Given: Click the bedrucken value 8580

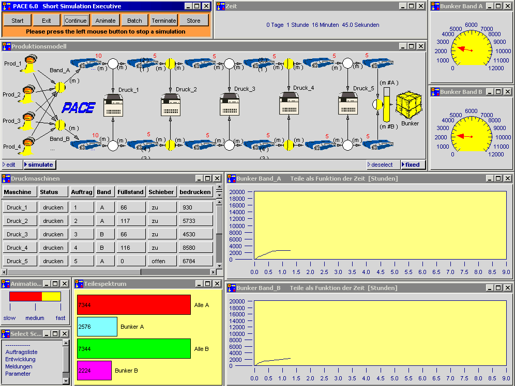Looking at the screenshot, I should click(196, 248).
